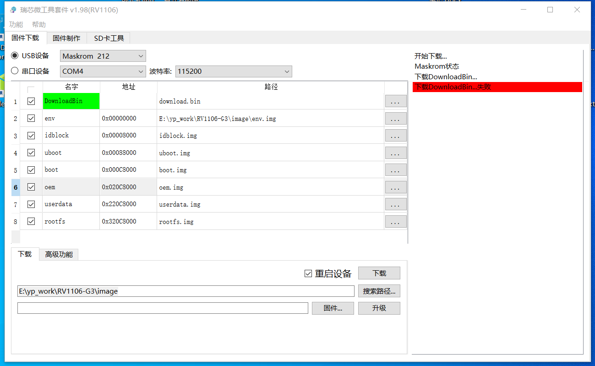Click the download.bin path cell
Screen dimensions: 595x366
coord(271,101)
